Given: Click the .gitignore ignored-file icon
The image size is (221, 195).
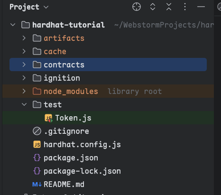Looking at the screenshot, I should coord(37,131).
